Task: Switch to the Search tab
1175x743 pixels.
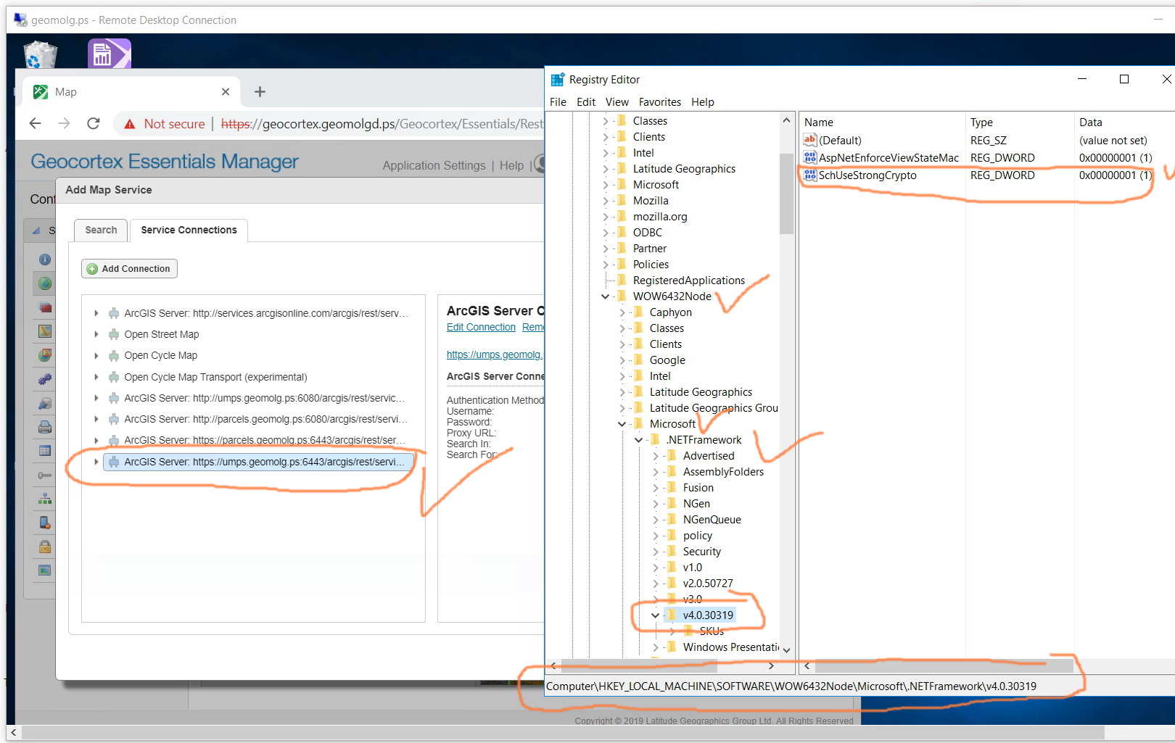Action: click(x=101, y=230)
